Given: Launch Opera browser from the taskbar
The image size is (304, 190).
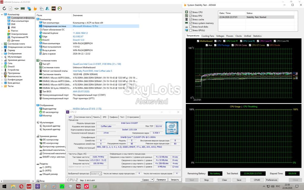Looking at the screenshot, I should 21,186.
